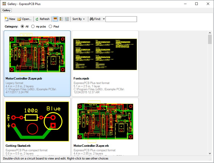Screen dimensions: 214x163
Task: Select the my pcbs category
Action: (x=33, y=26)
